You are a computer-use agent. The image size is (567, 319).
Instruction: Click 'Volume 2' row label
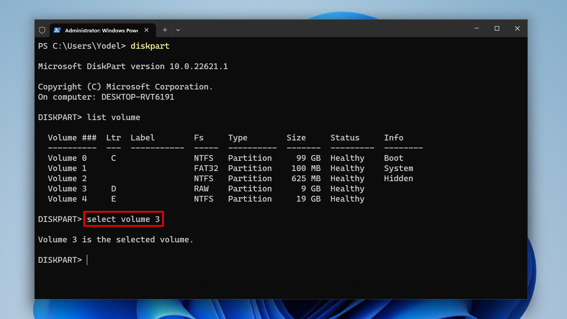(x=67, y=179)
